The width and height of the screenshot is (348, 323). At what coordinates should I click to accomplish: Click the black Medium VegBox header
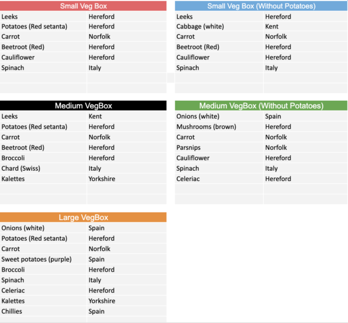click(83, 106)
